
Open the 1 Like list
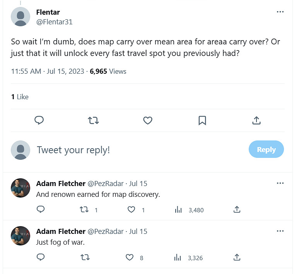tap(20, 97)
